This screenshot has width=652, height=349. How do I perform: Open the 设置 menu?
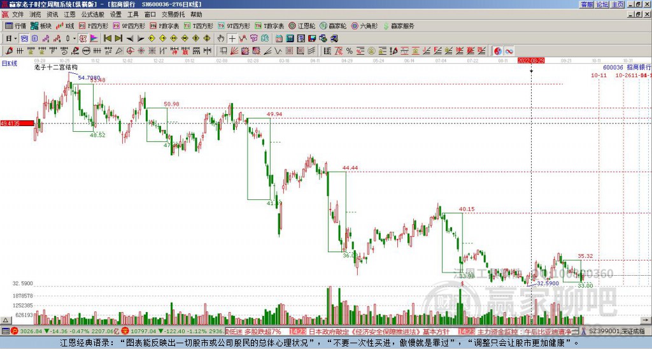(x=116, y=15)
